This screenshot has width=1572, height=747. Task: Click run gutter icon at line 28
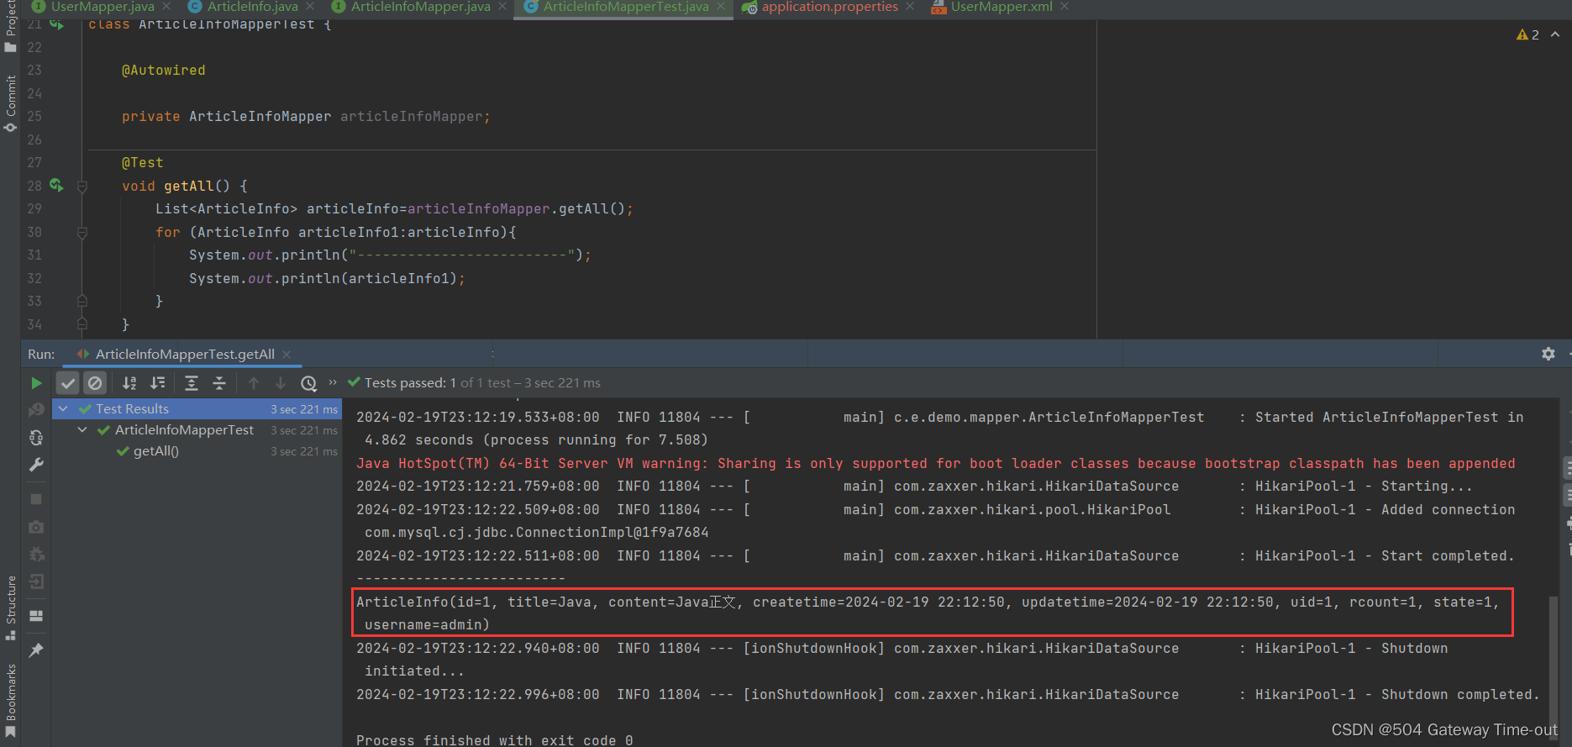(x=56, y=185)
